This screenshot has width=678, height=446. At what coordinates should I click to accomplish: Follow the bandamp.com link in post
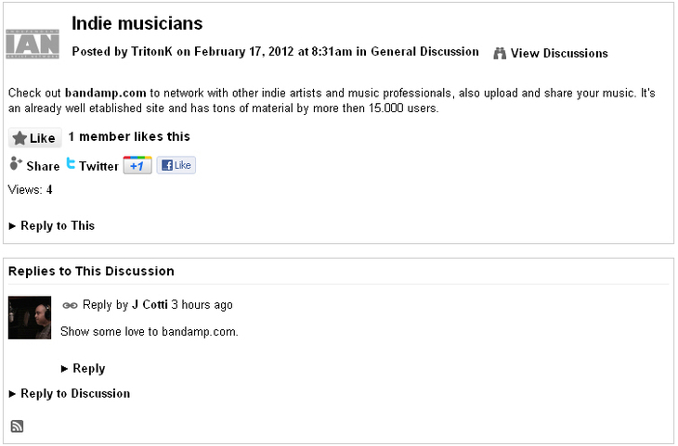[106, 93]
